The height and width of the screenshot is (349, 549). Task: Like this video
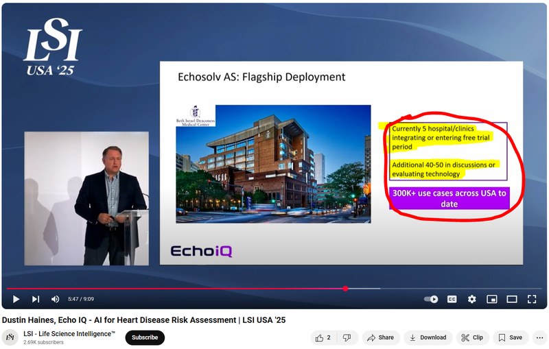pos(323,337)
